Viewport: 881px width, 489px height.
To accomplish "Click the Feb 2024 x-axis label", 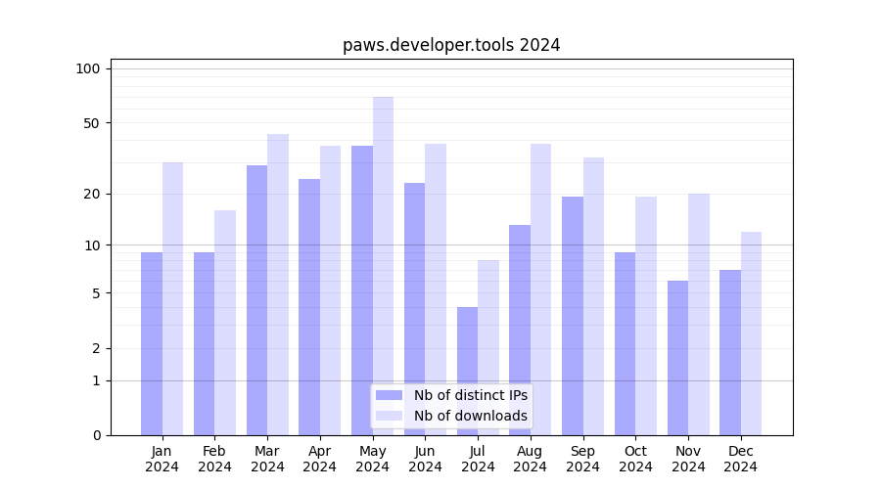I will pyautogui.click(x=214, y=459).
